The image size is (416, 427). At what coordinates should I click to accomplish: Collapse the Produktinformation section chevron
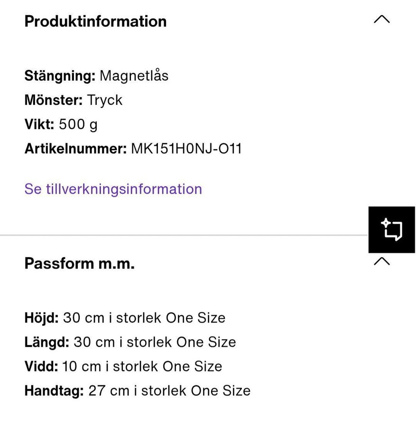[381, 19]
